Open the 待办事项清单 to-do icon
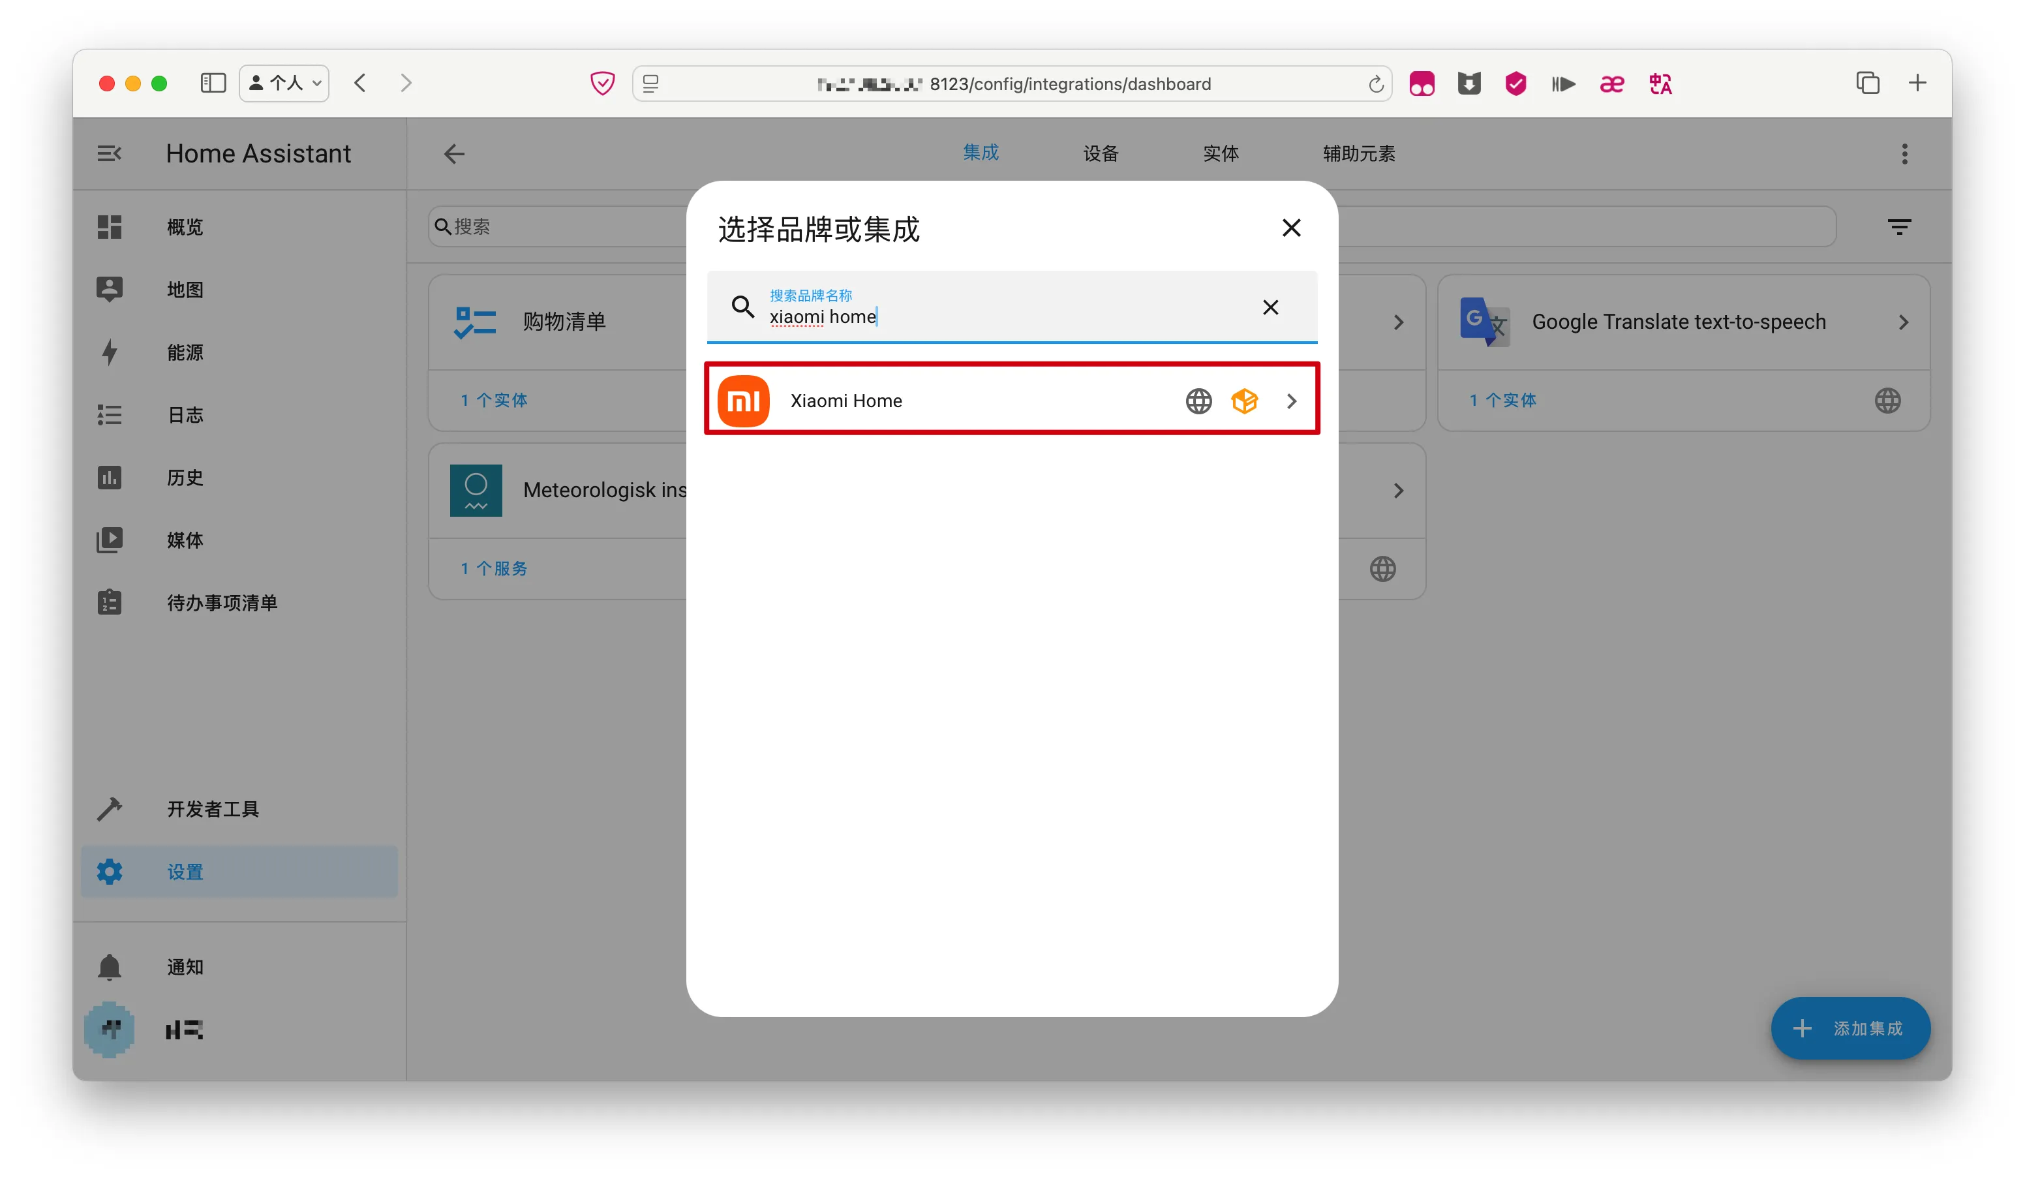The image size is (2025, 1177). [x=110, y=603]
